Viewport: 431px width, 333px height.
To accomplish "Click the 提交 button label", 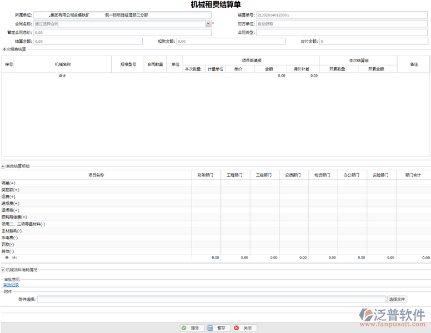I will click(x=194, y=328).
